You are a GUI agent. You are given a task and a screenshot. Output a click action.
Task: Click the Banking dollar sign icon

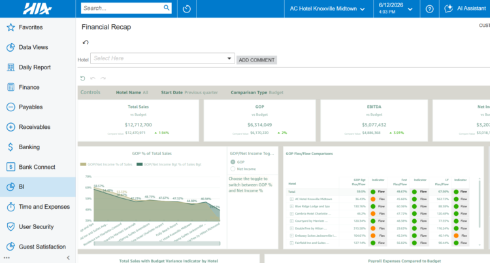[x=10, y=147]
